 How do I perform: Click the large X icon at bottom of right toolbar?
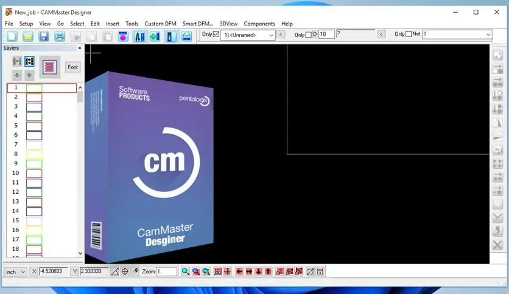pyautogui.click(x=497, y=245)
